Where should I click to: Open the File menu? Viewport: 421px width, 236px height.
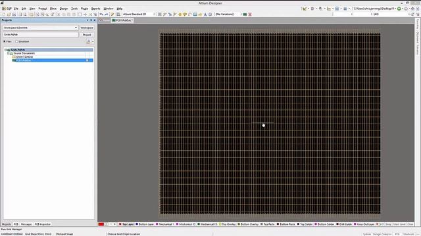(16, 9)
